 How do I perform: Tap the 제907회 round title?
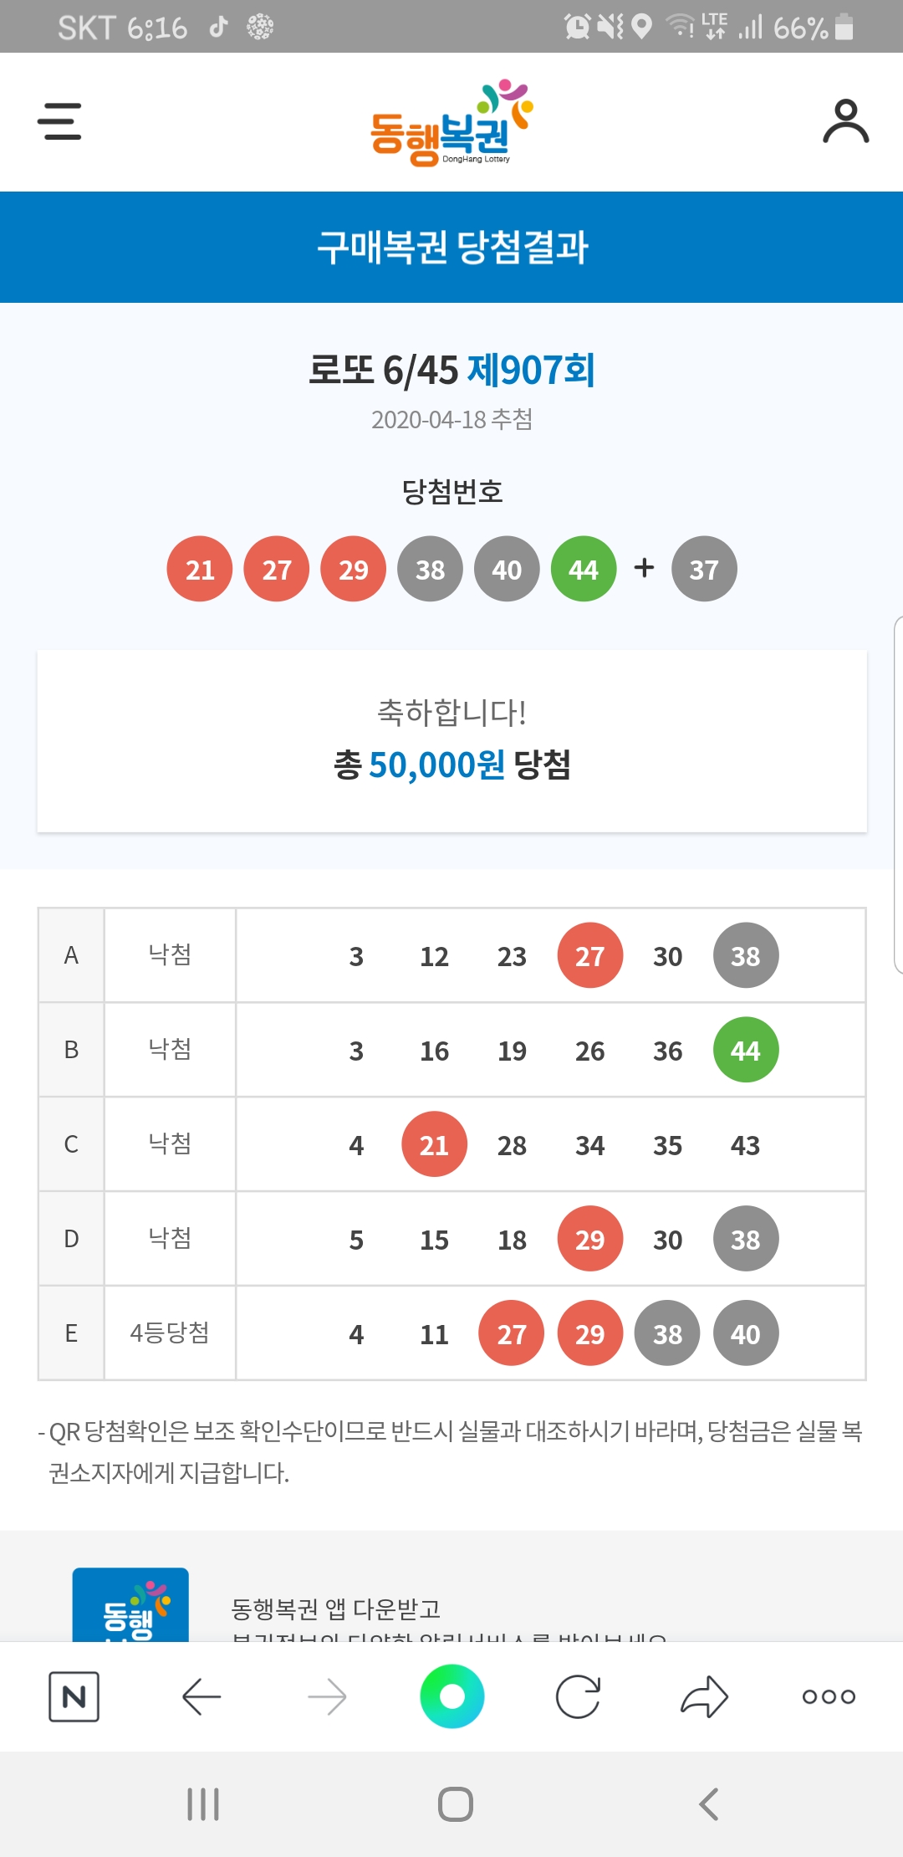531,370
